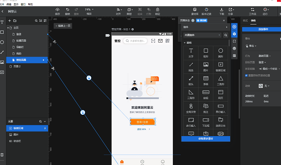Select the image tool in left sidebar
Screen dimensions: 281x165
coord(2,62)
